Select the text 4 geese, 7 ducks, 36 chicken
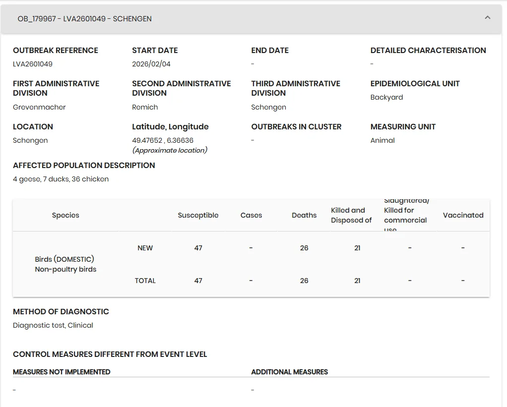 pos(61,179)
